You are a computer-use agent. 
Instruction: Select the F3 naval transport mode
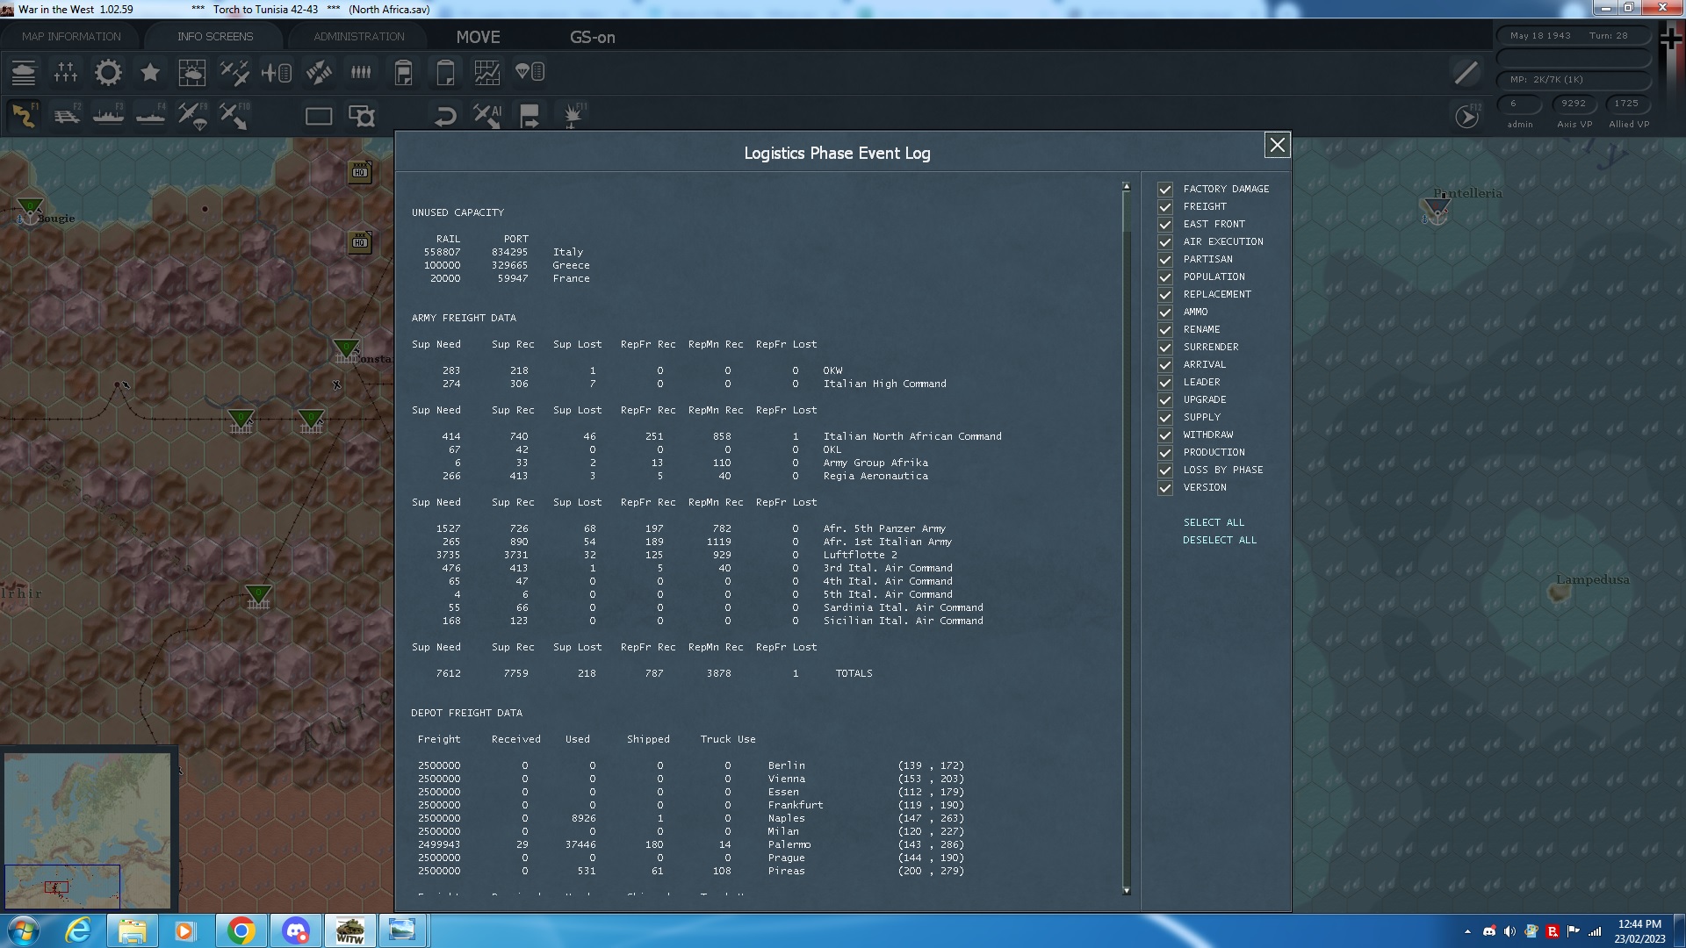point(108,116)
